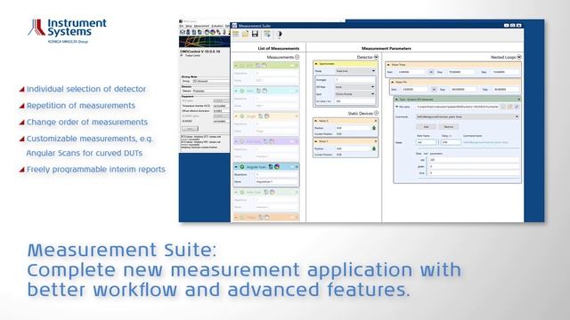Click the red parameter value field
Image resolution: width=570 pixels, height=320 pixels.
(474, 160)
